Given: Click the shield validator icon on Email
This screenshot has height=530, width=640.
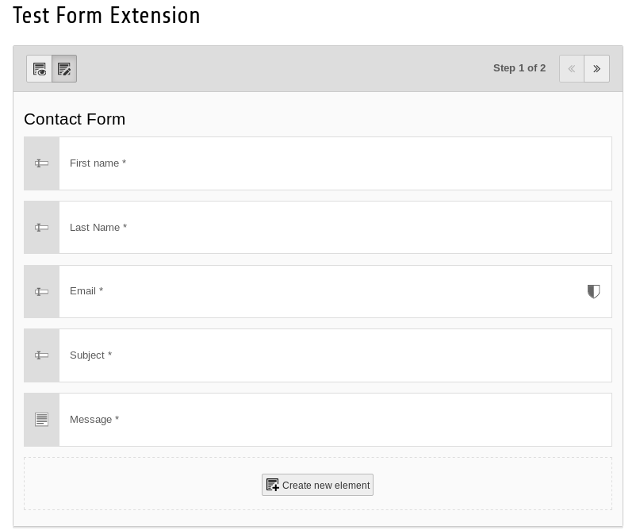Looking at the screenshot, I should (593, 292).
